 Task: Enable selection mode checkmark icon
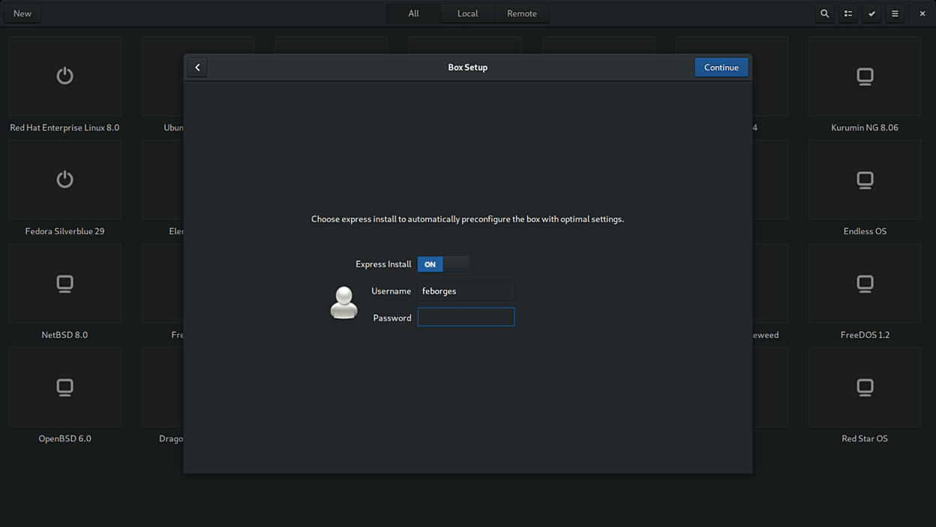871,14
